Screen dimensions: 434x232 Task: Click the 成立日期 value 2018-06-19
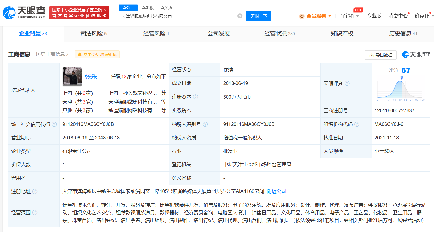[236, 83]
